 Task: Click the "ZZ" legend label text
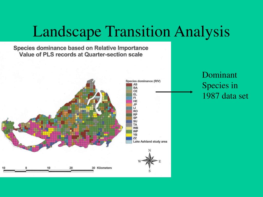click(x=135, y=138)
